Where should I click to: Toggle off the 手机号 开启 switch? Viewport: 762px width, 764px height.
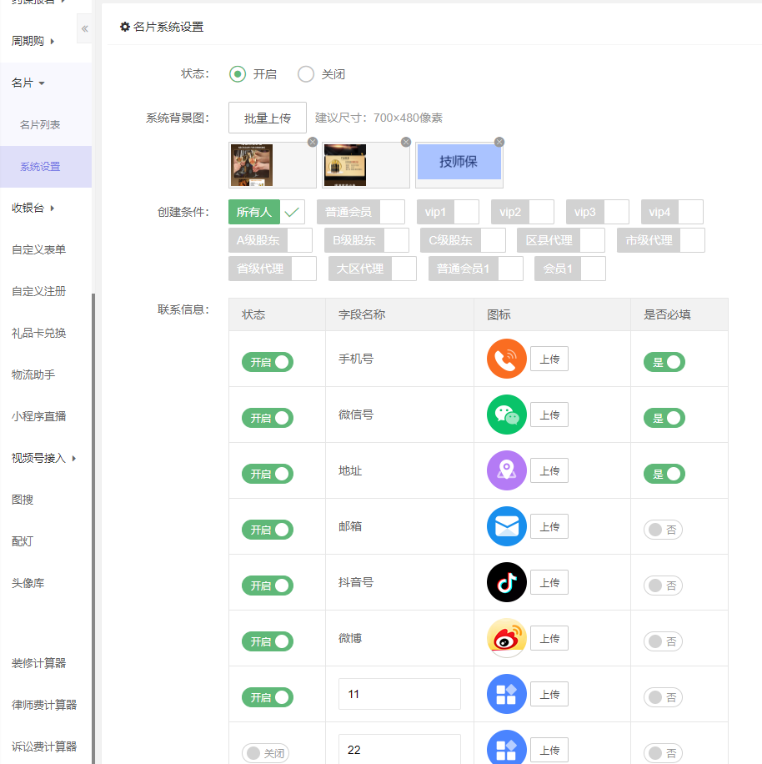[268, 362]
